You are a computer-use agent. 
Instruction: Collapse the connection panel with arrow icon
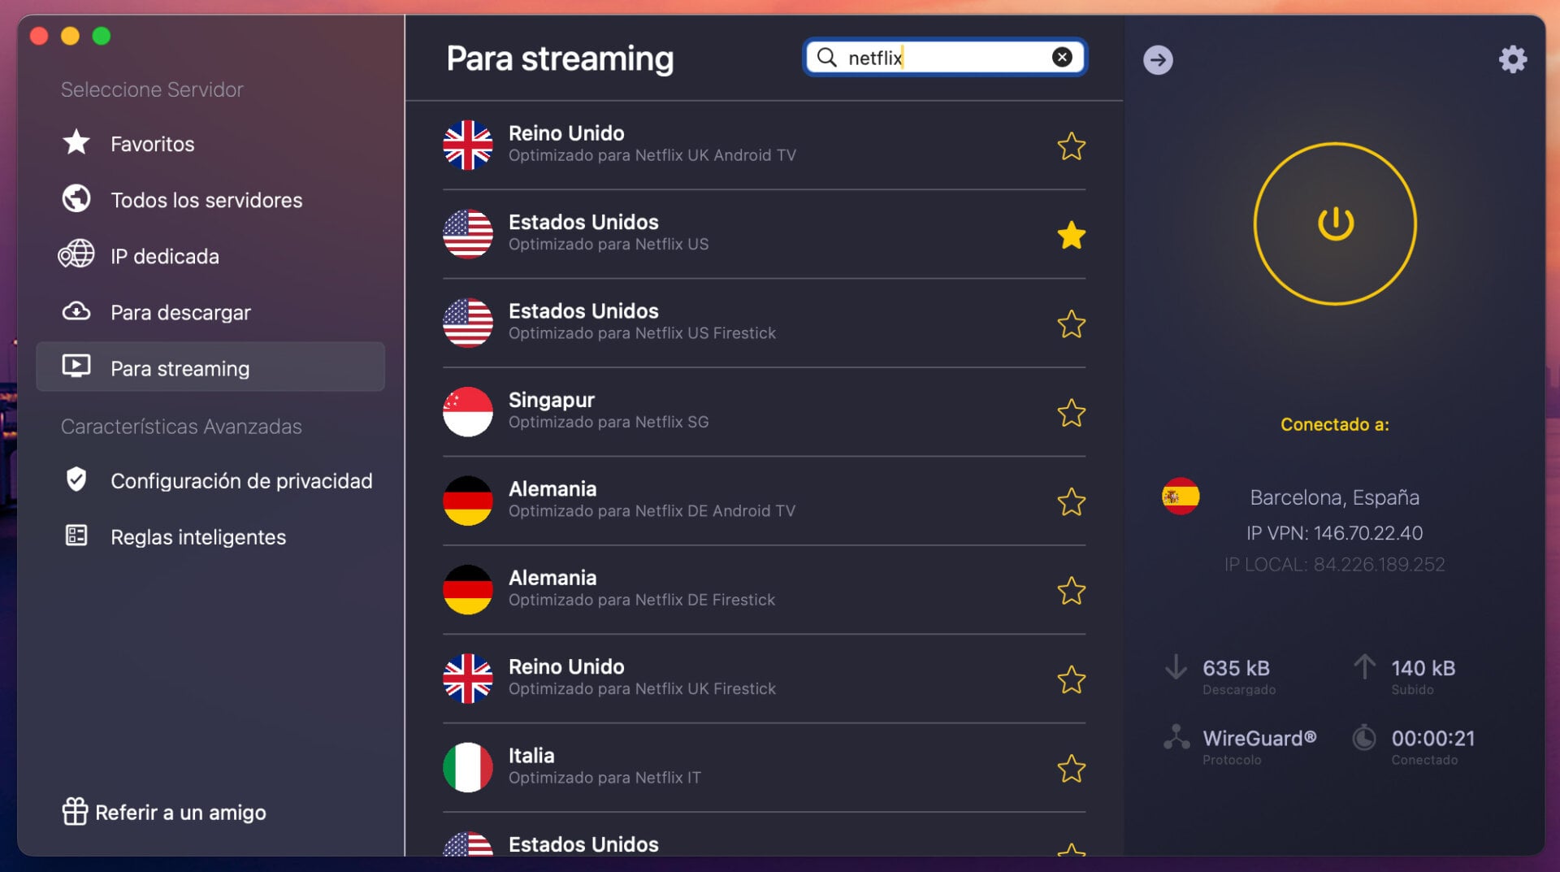pos(1158,59)
